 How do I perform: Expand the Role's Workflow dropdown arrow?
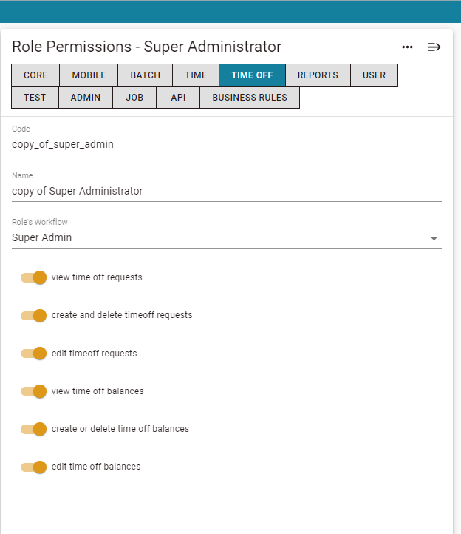434,239
